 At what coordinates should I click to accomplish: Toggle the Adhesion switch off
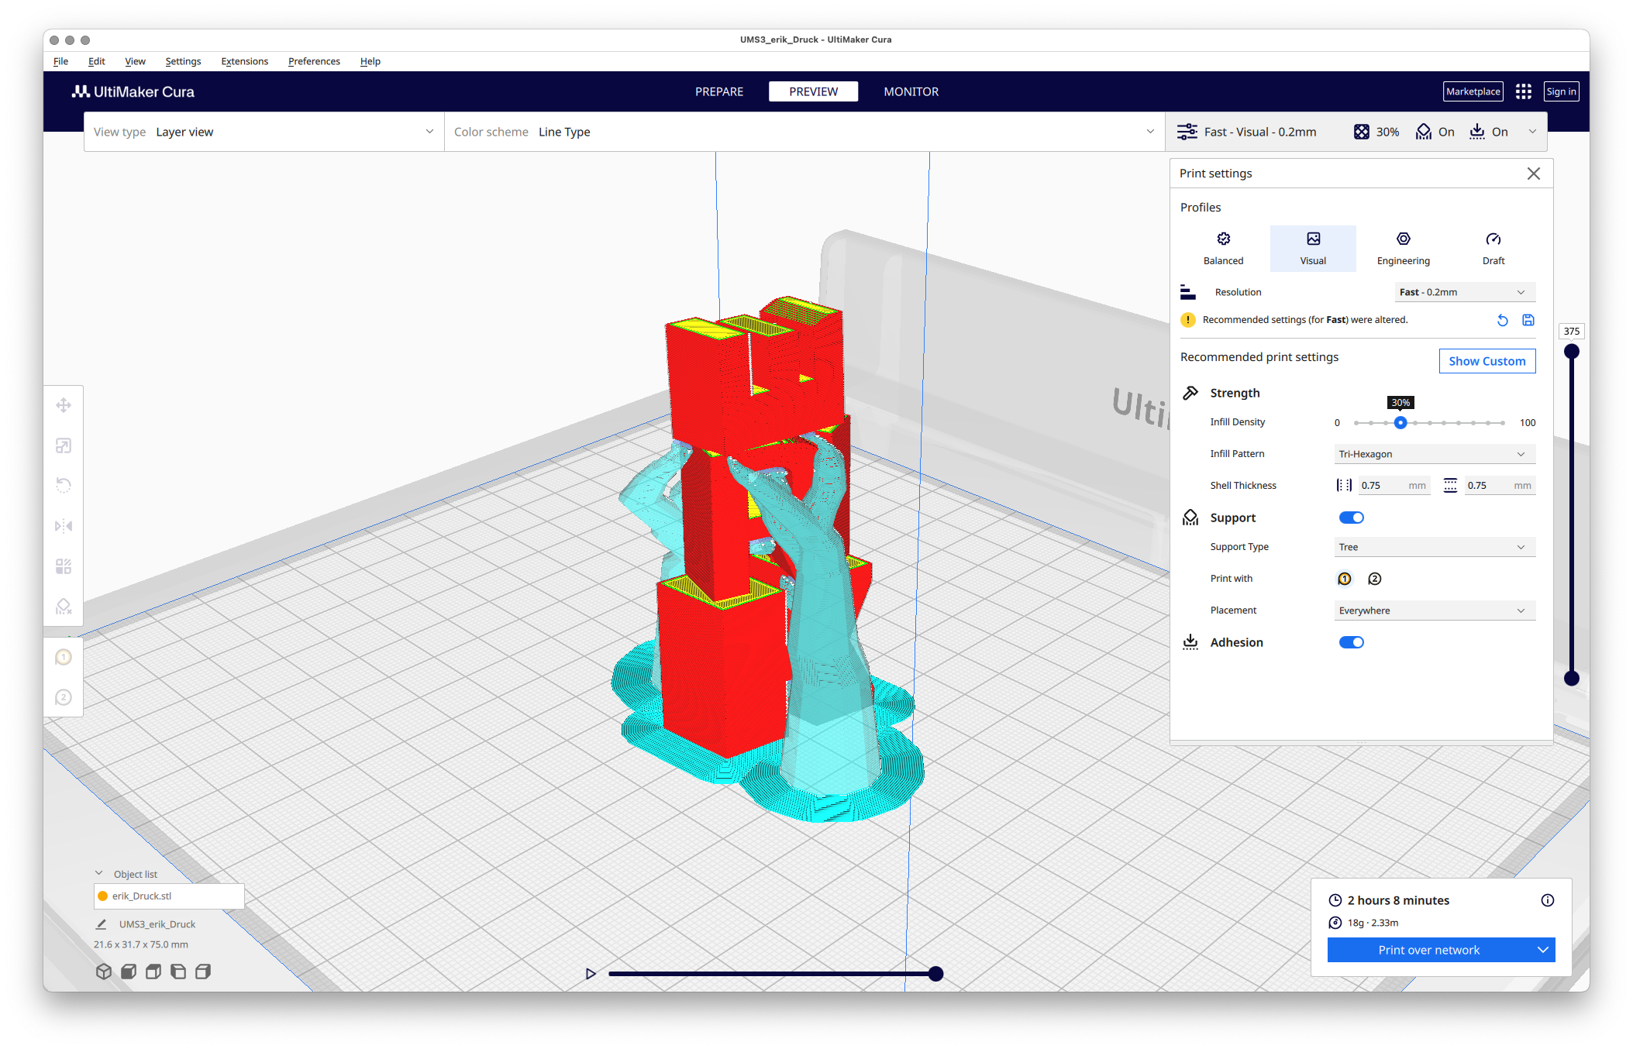[x=1351, y=642]
